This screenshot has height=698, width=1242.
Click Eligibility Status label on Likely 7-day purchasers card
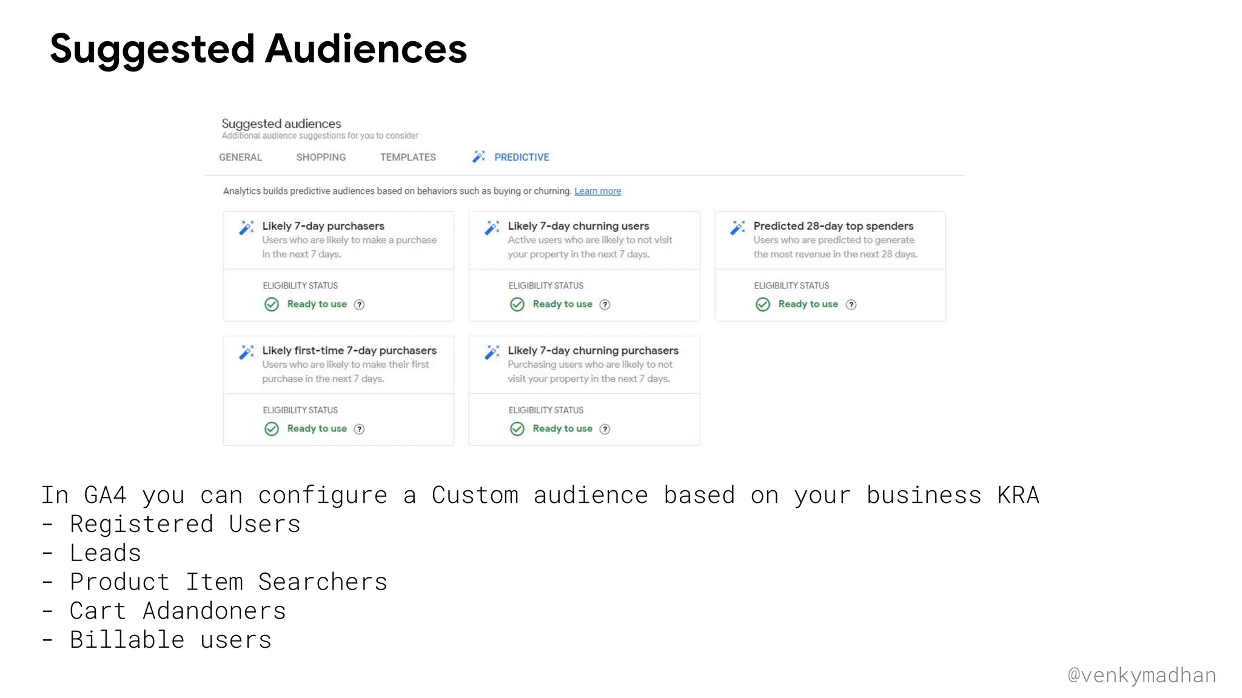(300, 285)
